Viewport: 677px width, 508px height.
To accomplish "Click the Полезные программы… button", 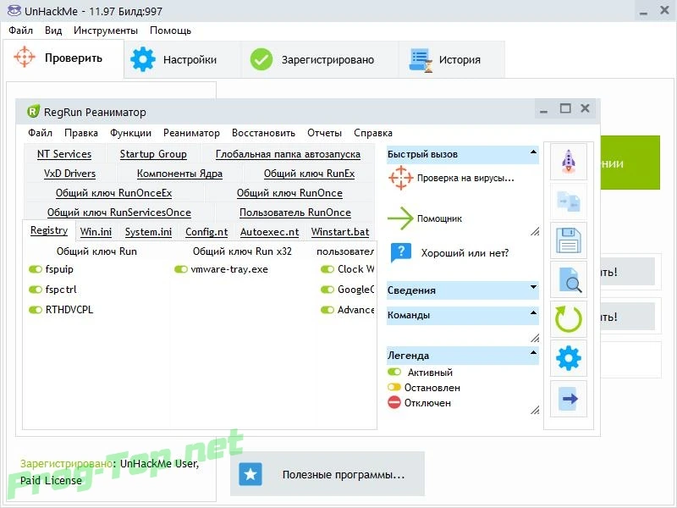I will (327, 474).
